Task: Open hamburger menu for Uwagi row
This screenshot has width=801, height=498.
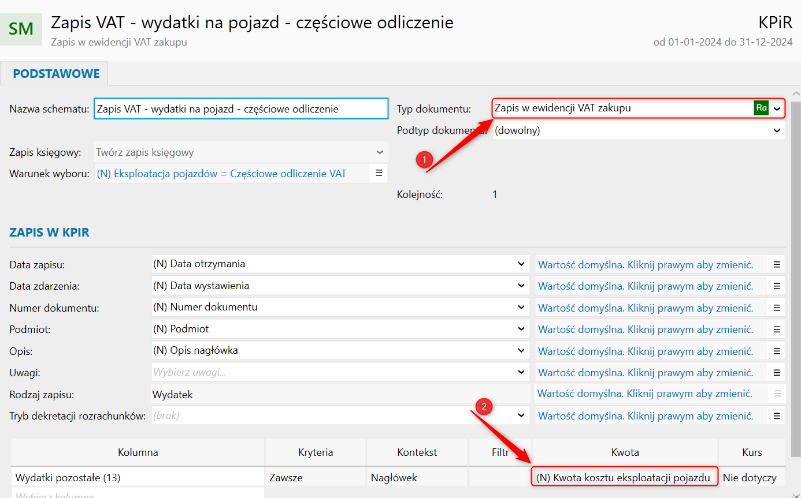Action: 777,373
